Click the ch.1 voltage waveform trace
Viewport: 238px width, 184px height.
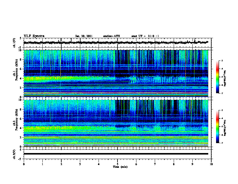(116, 43)
